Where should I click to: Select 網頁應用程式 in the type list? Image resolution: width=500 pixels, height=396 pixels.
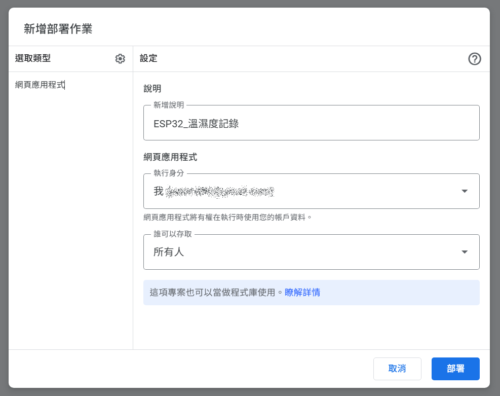point(40,85)
